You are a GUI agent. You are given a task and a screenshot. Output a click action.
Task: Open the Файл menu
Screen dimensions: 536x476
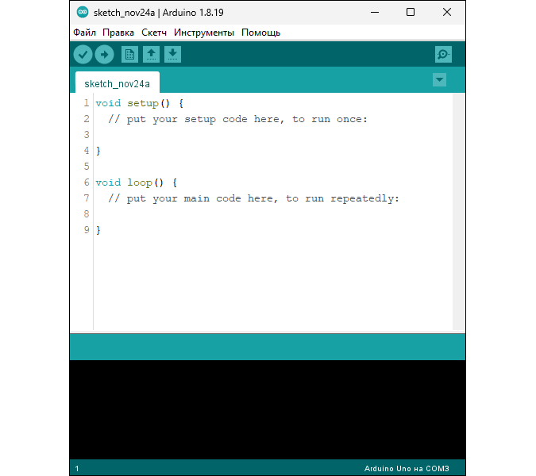tap(84, 33)
